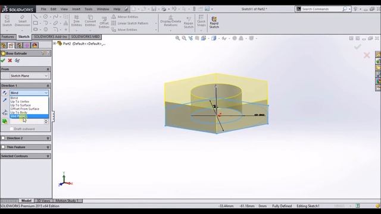Open the PropertyManager tab icon
Viewport: 381px width, 214px height.
[x=11, y=45]
